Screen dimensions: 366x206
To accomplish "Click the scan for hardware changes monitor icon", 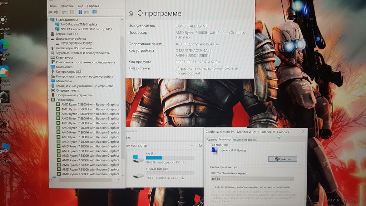I will (x=94, y=12).
